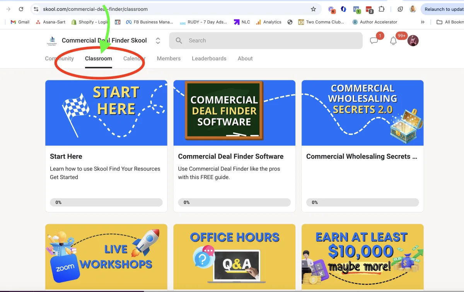Open Commercial Wholesaling Secrets 2.0 thumbnail
The image size is (464, 292).
(x=363, y=113)
